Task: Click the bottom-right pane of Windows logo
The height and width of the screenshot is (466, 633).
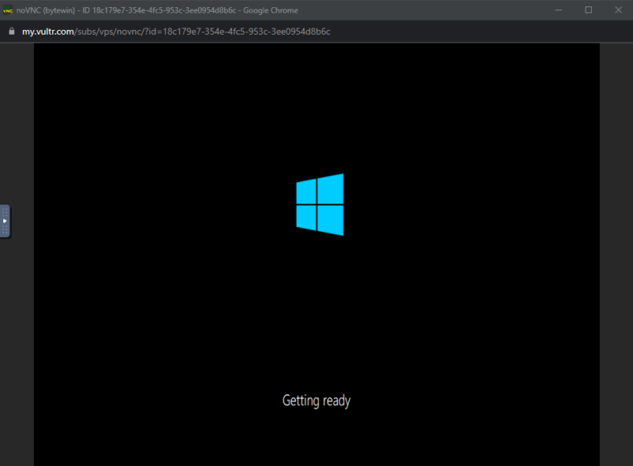Action: [331, 220]
